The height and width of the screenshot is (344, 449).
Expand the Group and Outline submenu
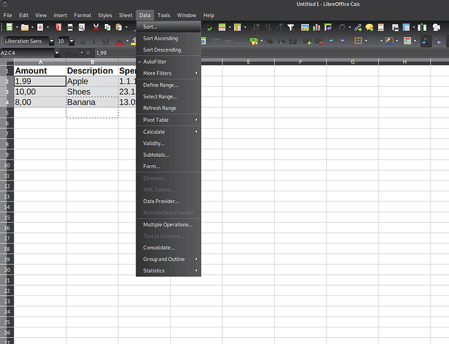pyautogui.click(x=168, y=259)
